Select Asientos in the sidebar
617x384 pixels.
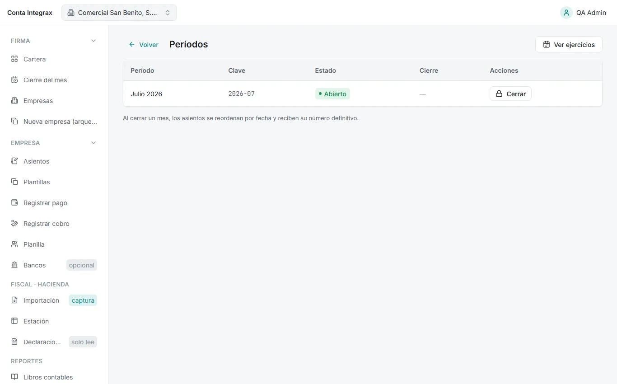(54, 161)
